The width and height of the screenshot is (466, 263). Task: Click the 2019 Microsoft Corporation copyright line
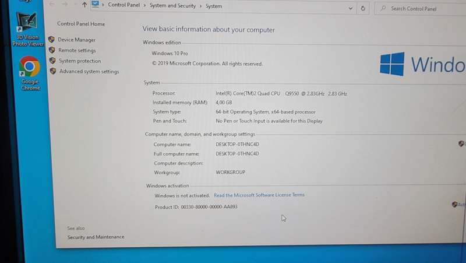point(207,64)
